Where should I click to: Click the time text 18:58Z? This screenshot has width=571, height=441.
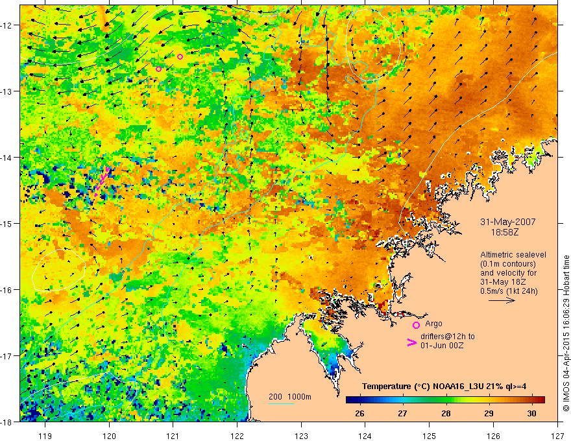click(x=504, y=232)
